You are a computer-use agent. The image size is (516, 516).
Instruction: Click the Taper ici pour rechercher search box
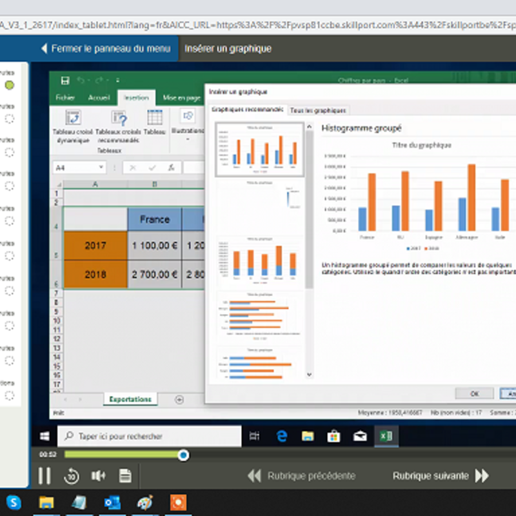[x=150, y=437]
